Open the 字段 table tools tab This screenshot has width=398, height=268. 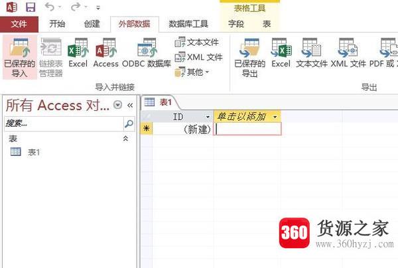point(236,24)
